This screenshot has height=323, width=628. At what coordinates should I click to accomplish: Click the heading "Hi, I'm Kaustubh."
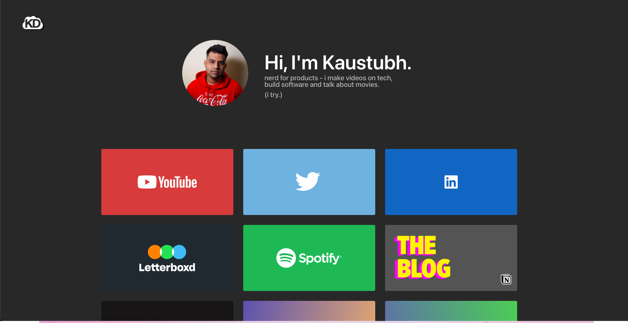(x=338, y=63)
